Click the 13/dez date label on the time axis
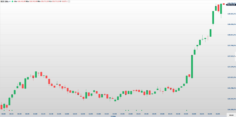236x117 pixels. pyautogui.click(x=113, y=116)
